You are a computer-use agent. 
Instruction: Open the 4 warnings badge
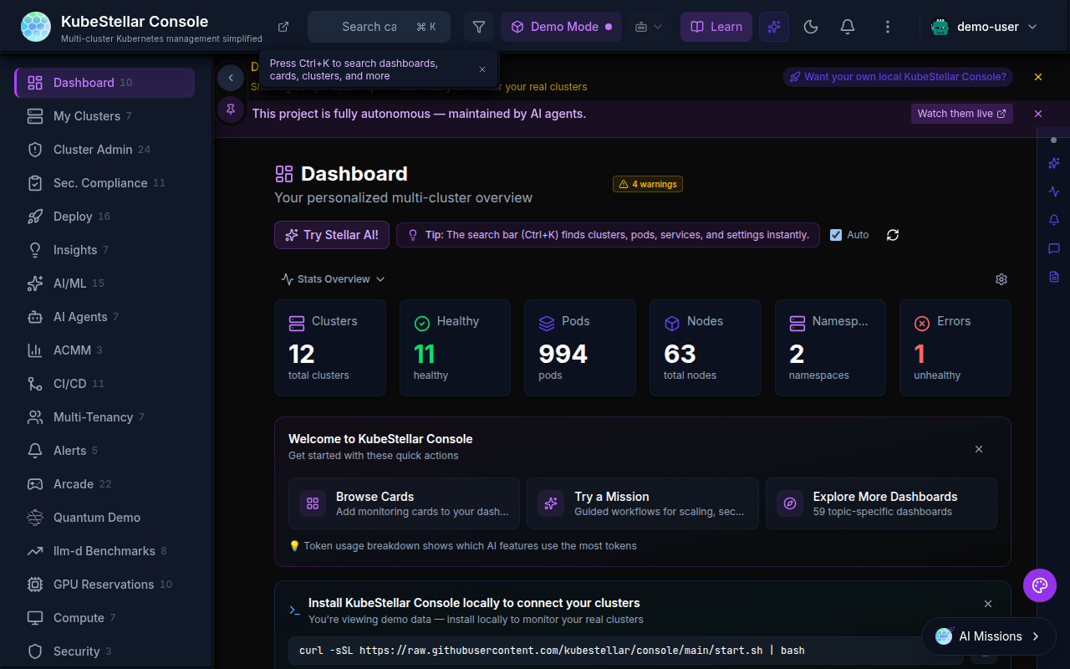[648, 184]
